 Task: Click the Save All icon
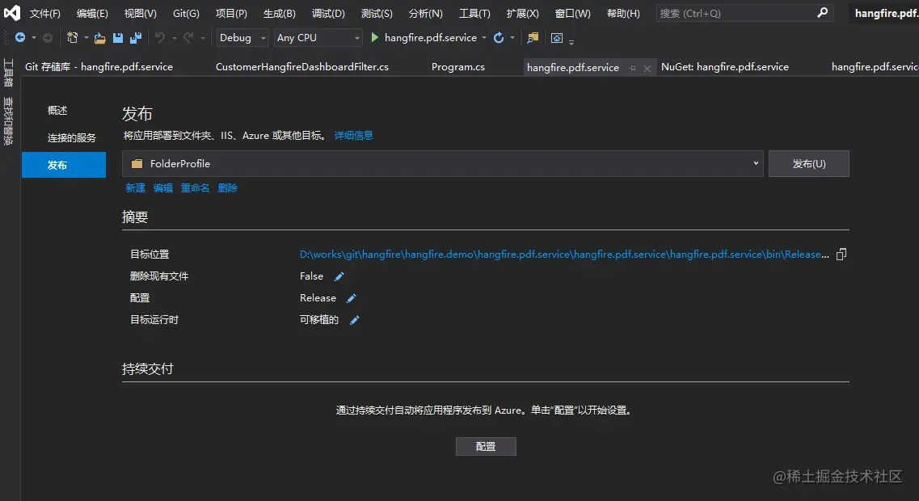click(x=136, y=37)
